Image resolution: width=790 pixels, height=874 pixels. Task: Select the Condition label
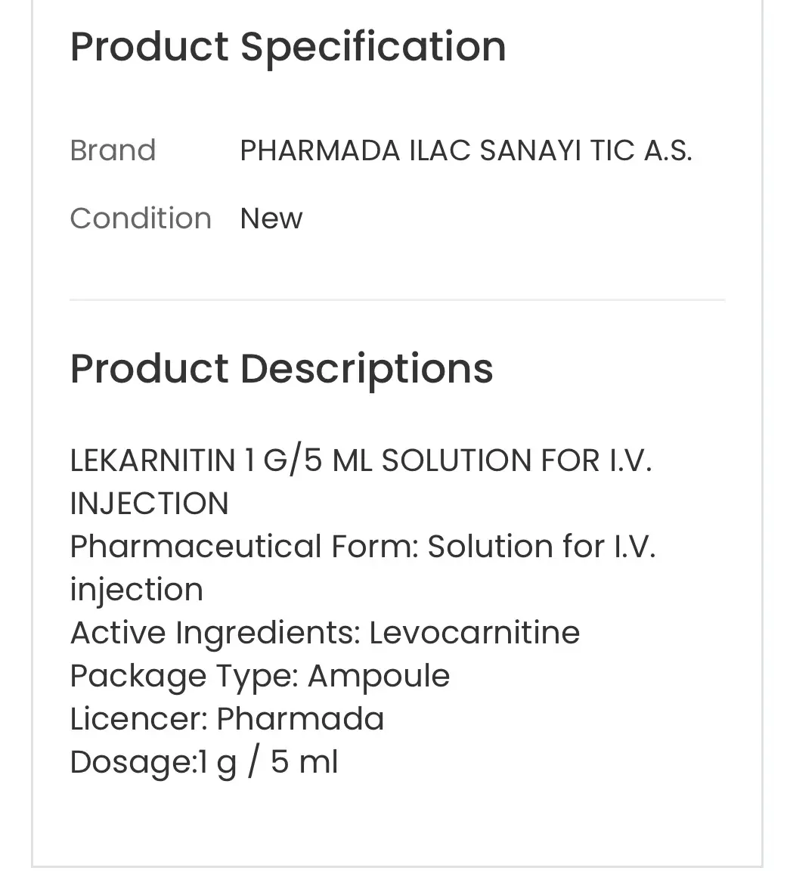(141, 218)
